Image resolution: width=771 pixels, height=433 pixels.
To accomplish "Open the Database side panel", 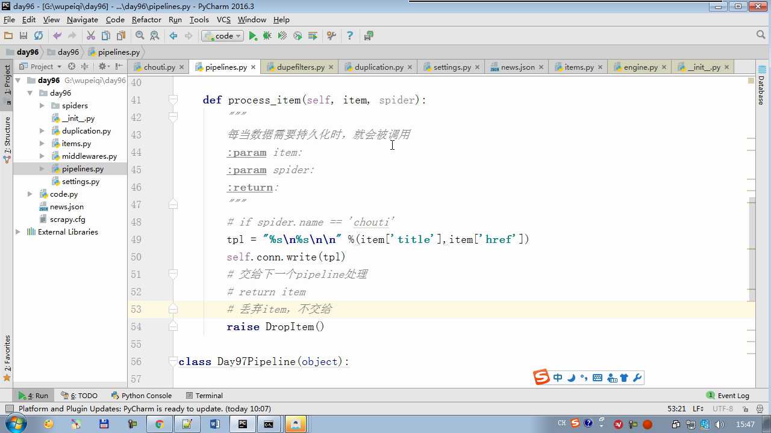I will (x=763, y=86).
